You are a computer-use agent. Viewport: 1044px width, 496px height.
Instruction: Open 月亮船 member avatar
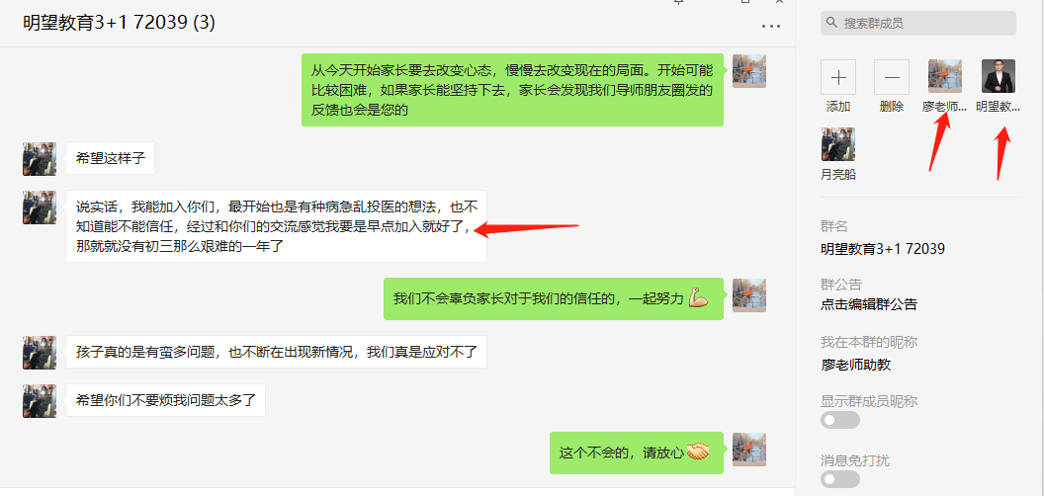(837, 144)
